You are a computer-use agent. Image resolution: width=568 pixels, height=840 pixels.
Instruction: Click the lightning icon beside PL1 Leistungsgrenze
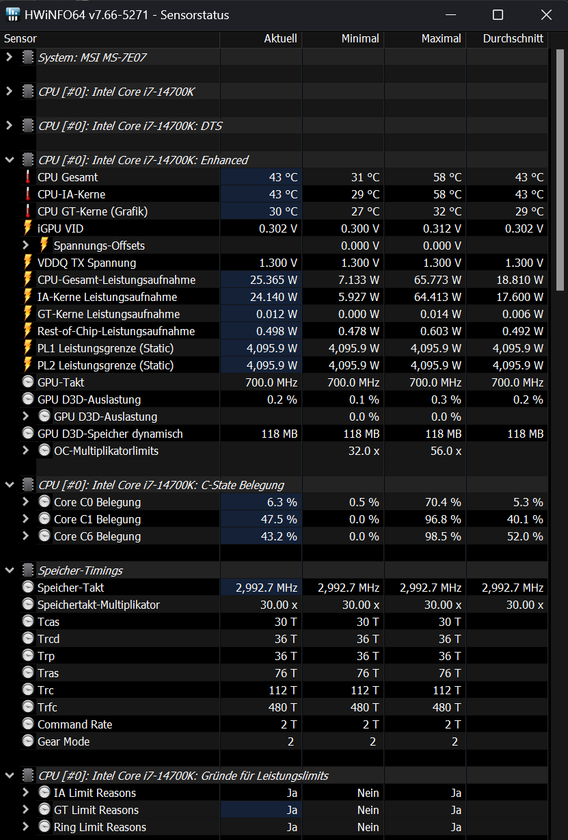28,348
